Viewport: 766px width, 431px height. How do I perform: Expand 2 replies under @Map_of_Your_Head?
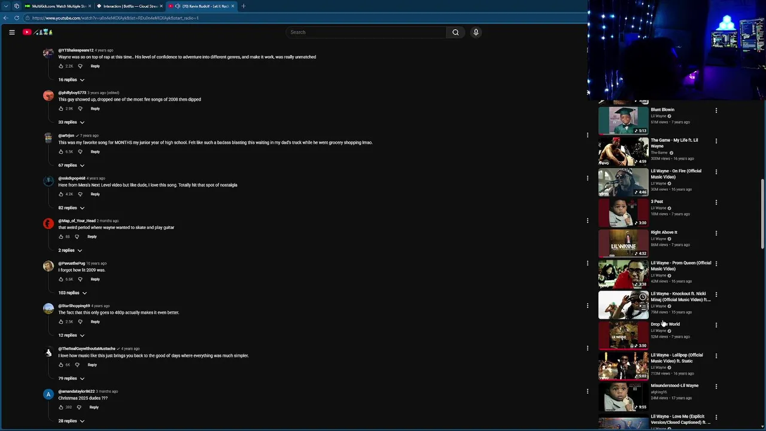70,250
